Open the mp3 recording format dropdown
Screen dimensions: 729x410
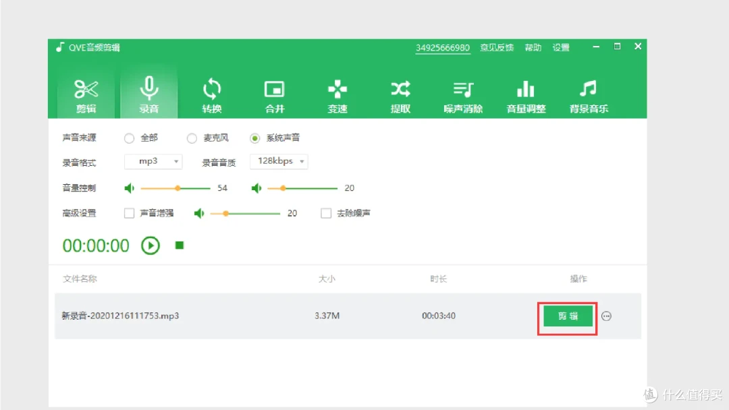153,161
